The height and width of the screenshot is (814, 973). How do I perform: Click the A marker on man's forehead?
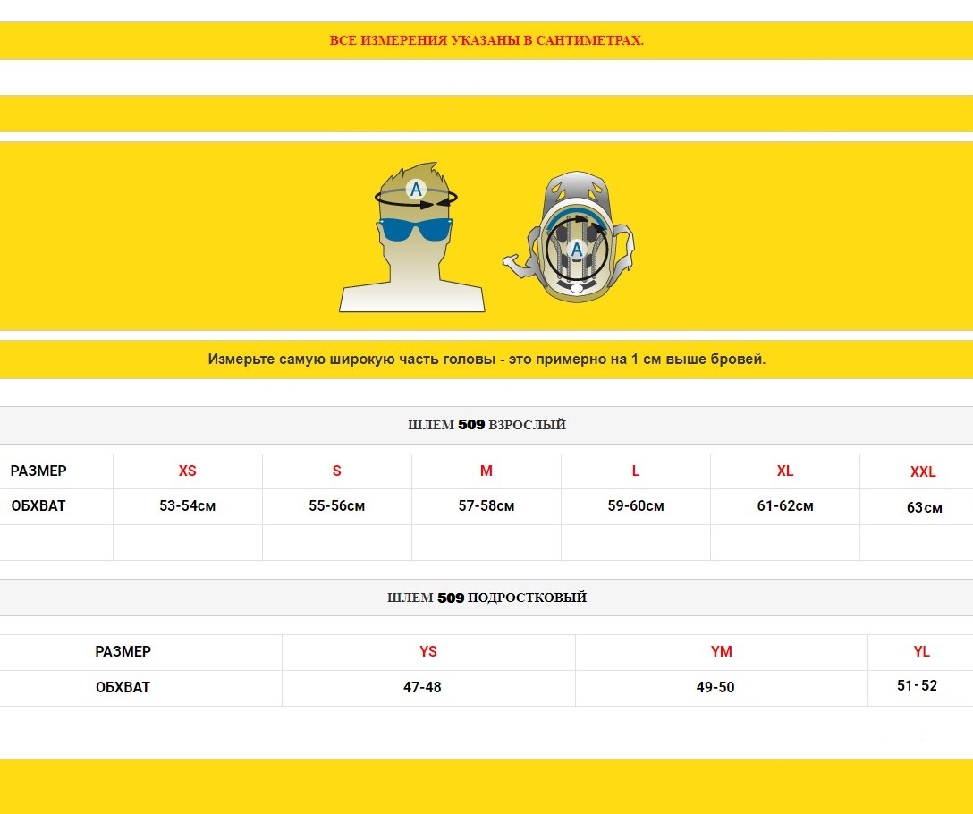pyautogui.click(x=415, y=189)
